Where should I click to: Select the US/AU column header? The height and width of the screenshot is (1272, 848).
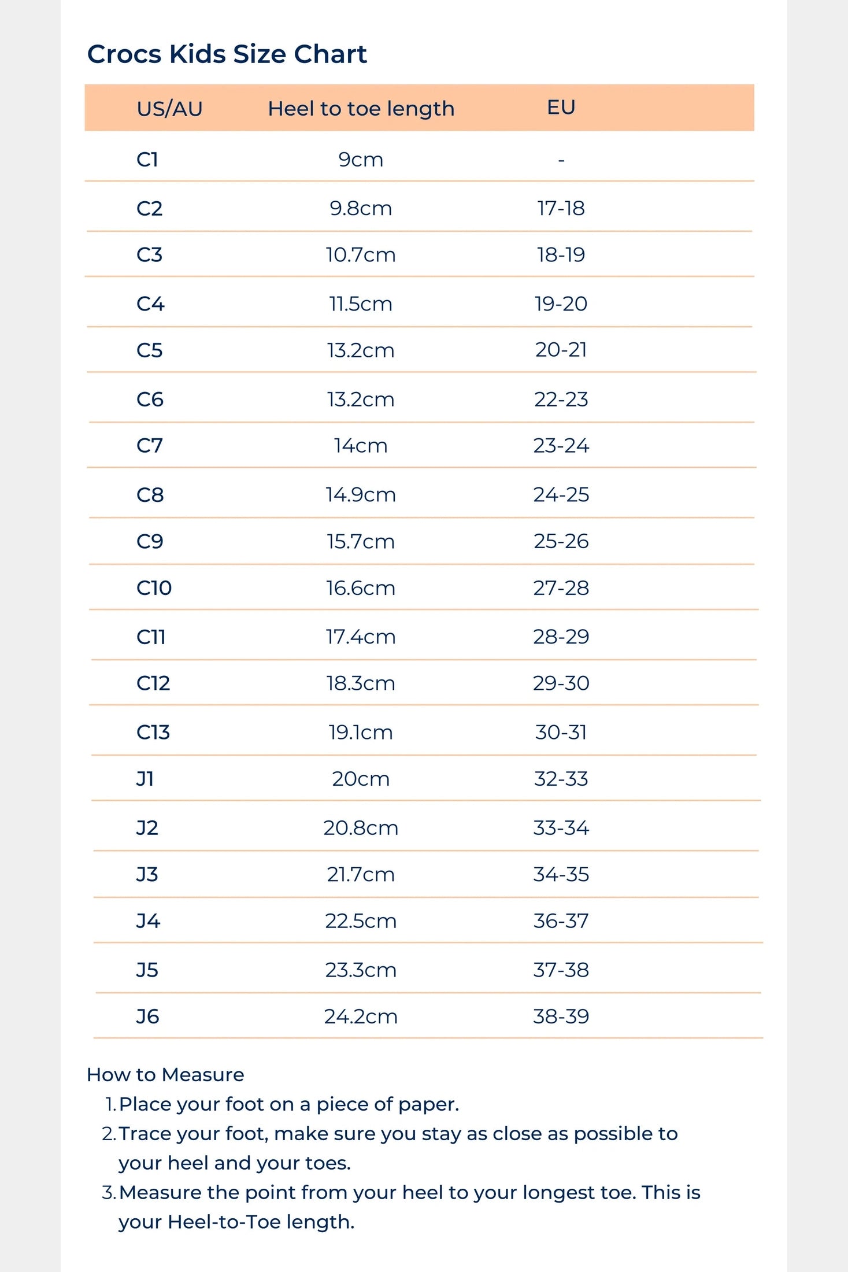point(169,109)
